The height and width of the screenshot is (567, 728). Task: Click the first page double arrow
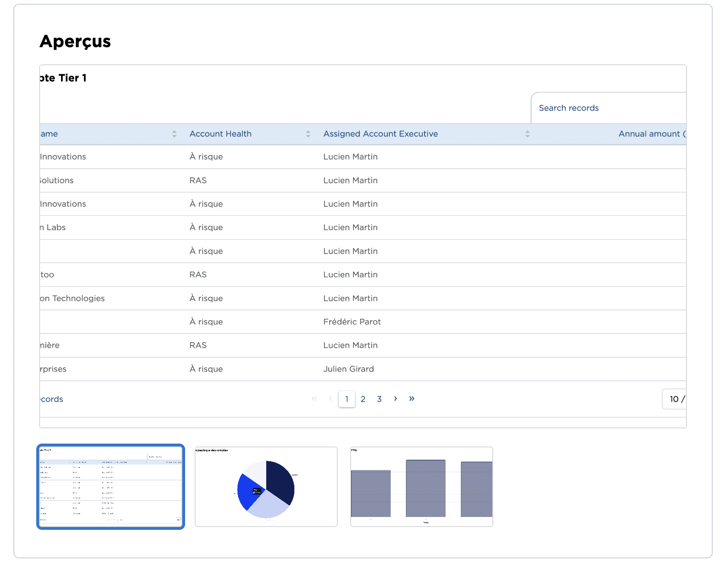click(x=314, y=399)
